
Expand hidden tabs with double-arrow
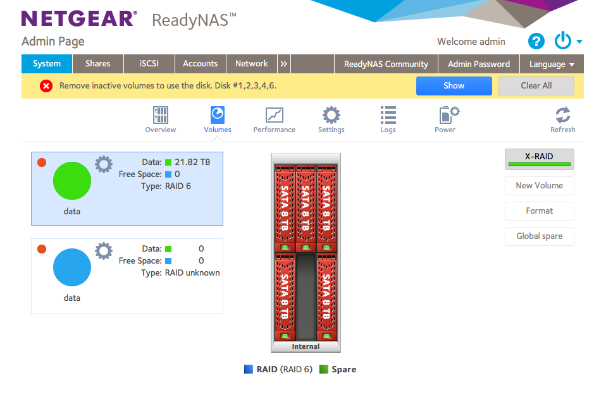pyautogui.click(x=284, y=64)
